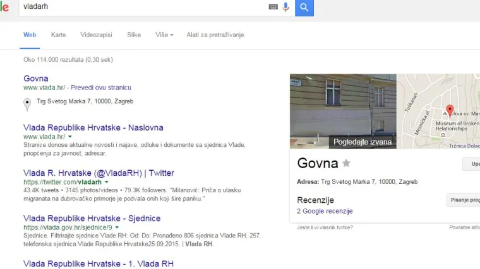This screenshot has width=480, height=269.
Task: Click the blue magnifier search button
Action: (304, 8)
